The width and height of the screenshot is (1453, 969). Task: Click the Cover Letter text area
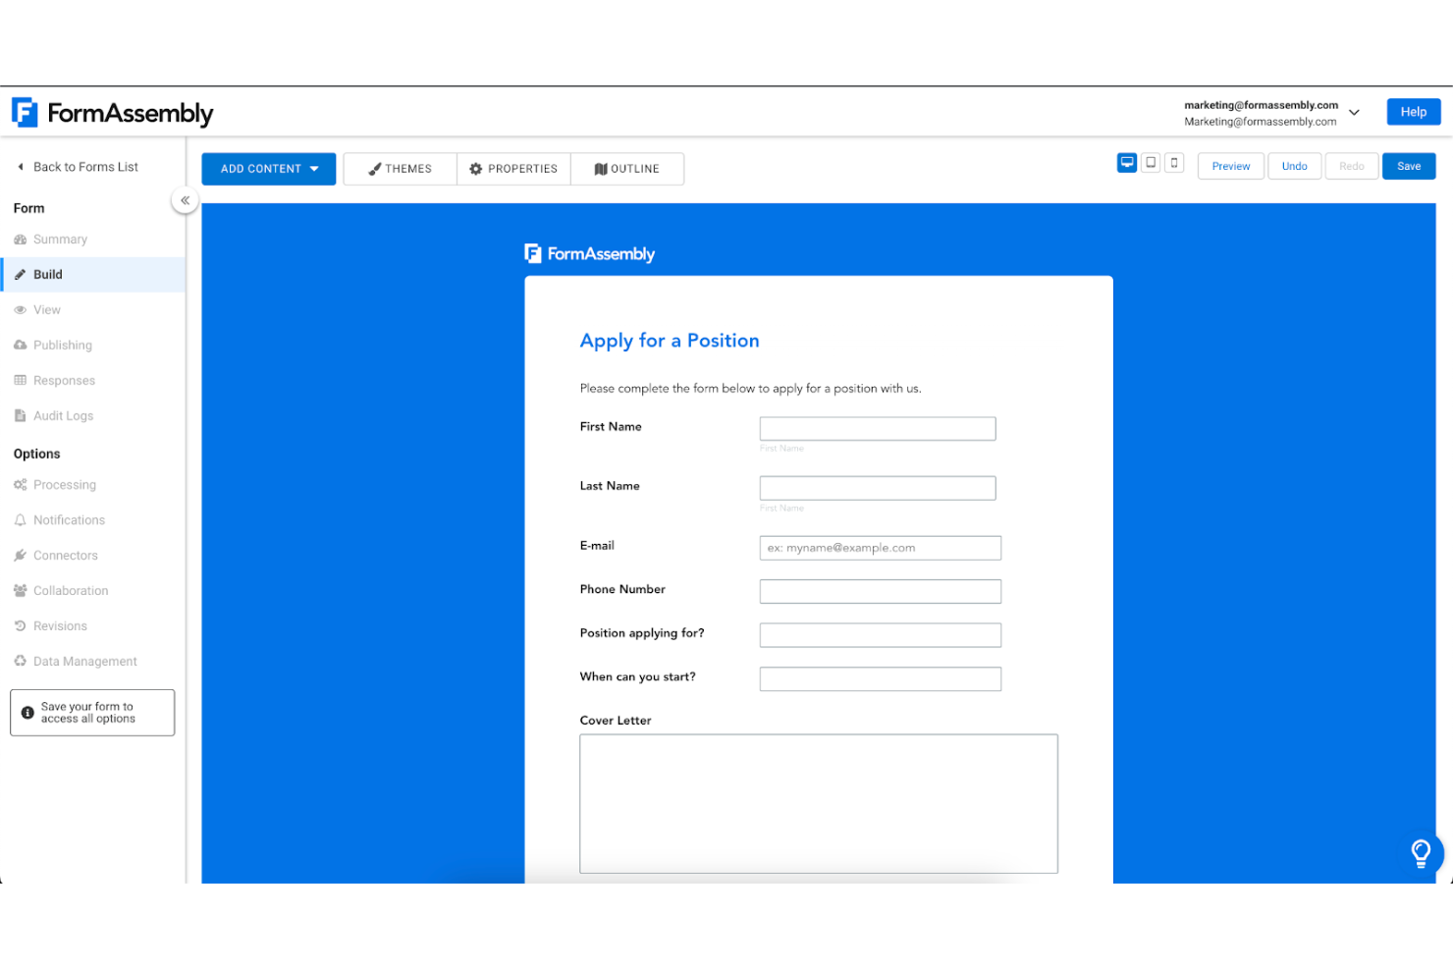pyautogui.click(x=819, y=804)
